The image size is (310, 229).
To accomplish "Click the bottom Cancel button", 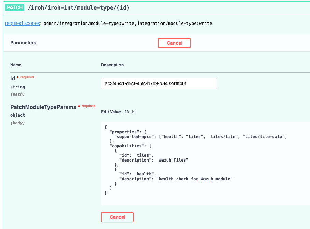I will 117,217.
